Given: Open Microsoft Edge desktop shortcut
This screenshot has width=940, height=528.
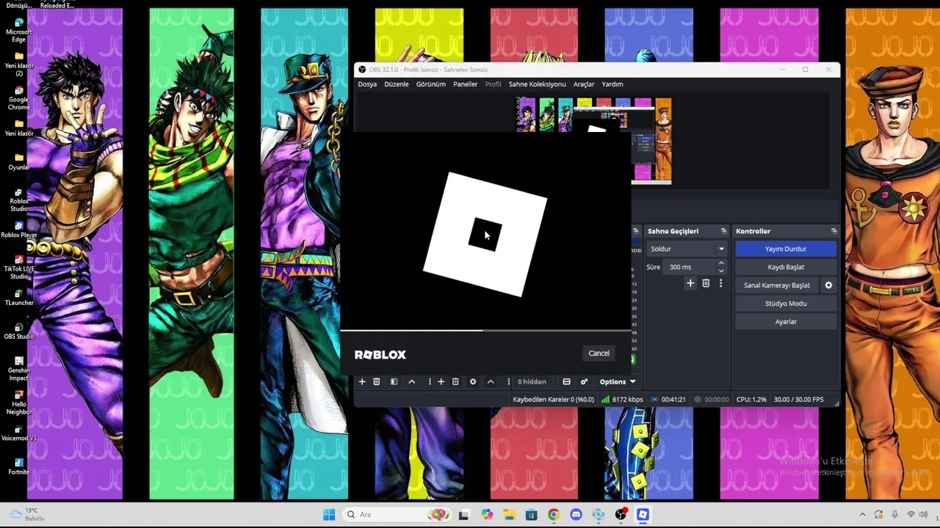Looking at the screenshot, I should pos(18,30).
